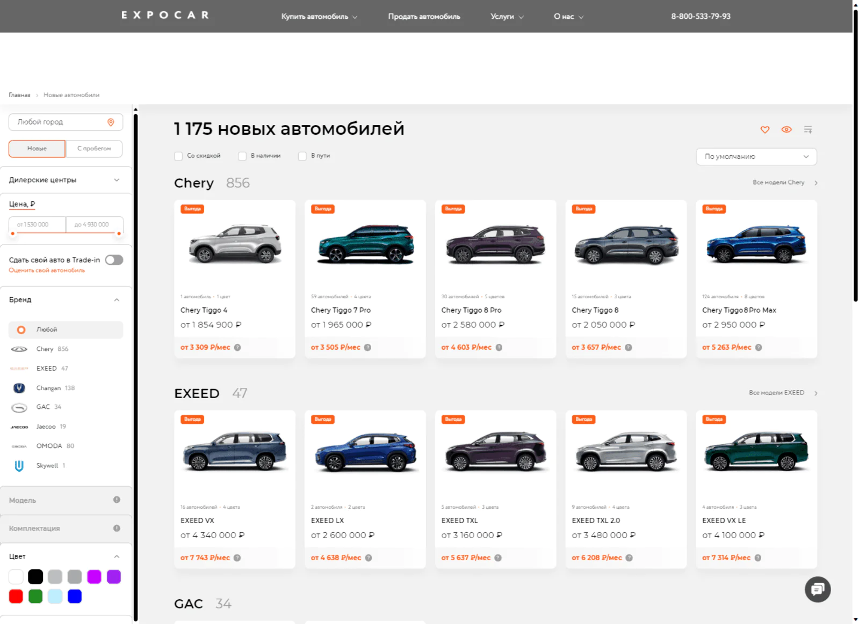
Task: Click Оценить свой автомобиль link
Action: 47,270
